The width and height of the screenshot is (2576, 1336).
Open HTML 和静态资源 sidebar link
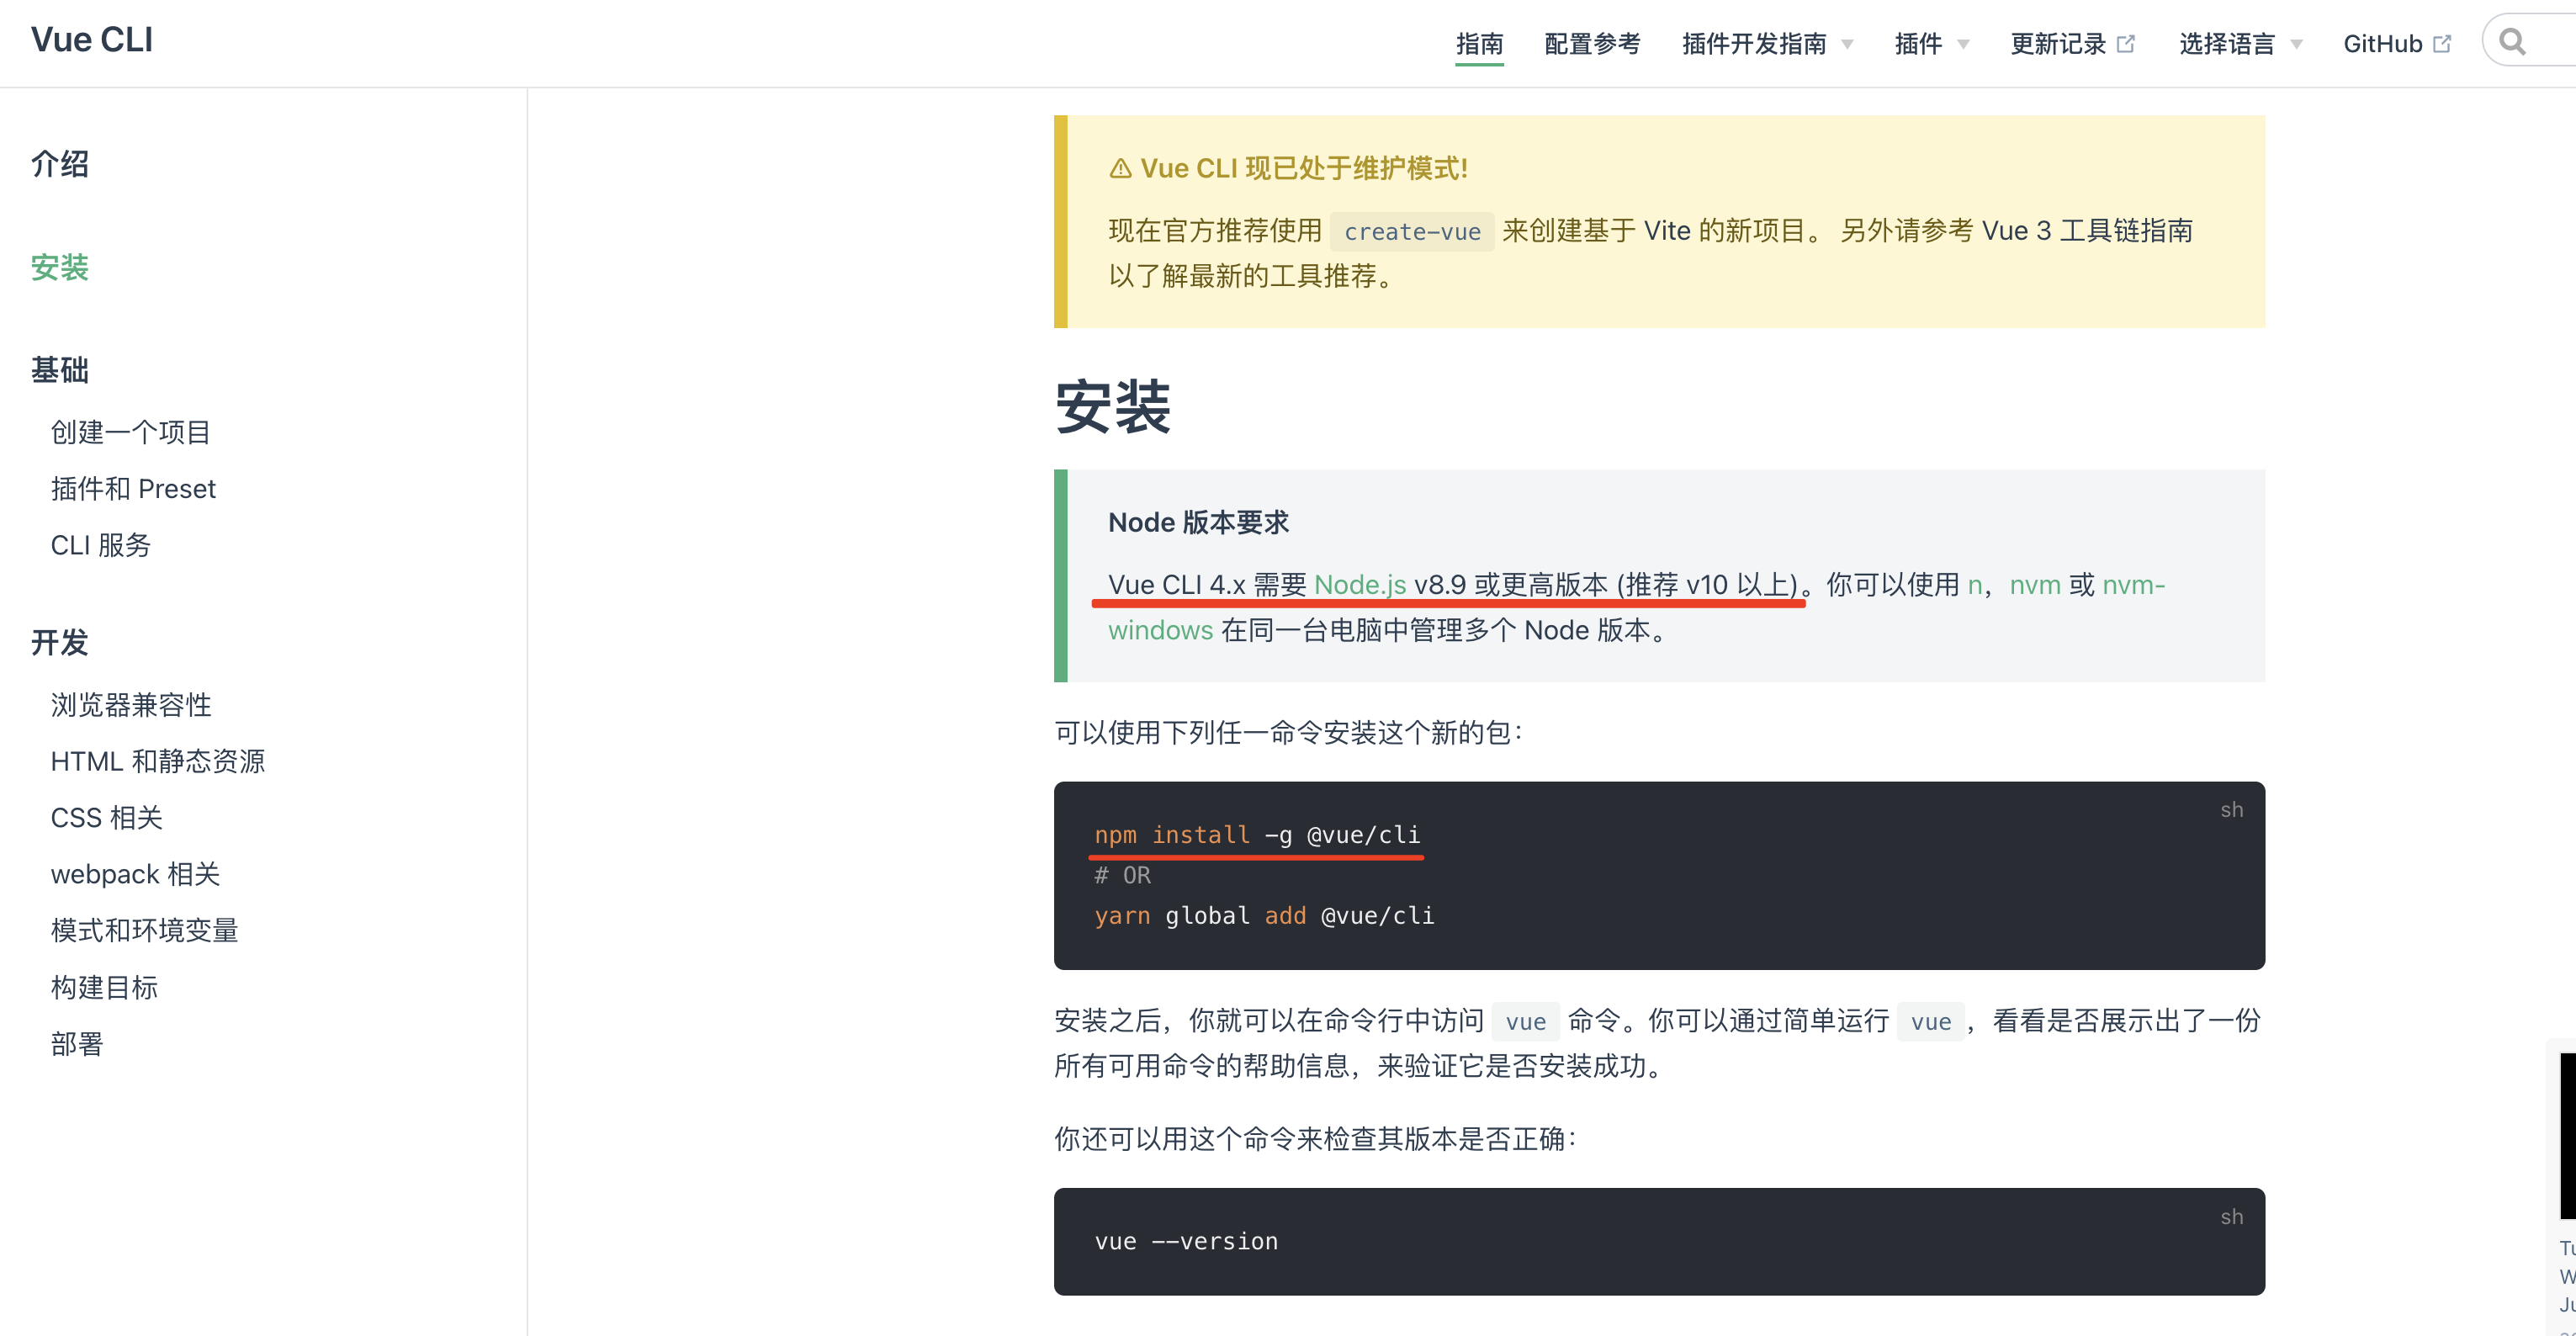[158, 761]
